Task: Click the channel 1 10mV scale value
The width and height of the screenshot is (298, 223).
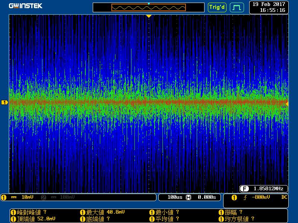Action: point(27,197)
